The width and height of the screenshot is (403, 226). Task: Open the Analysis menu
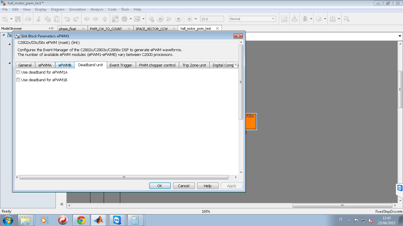pos(97,9)
